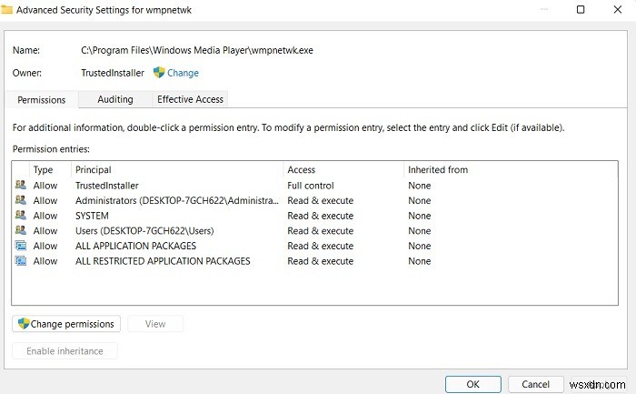Image resolution: width=636 pixels, height=394 pixels.
Task: Sort by the Principal column header
Action: (x=177, y=170)
